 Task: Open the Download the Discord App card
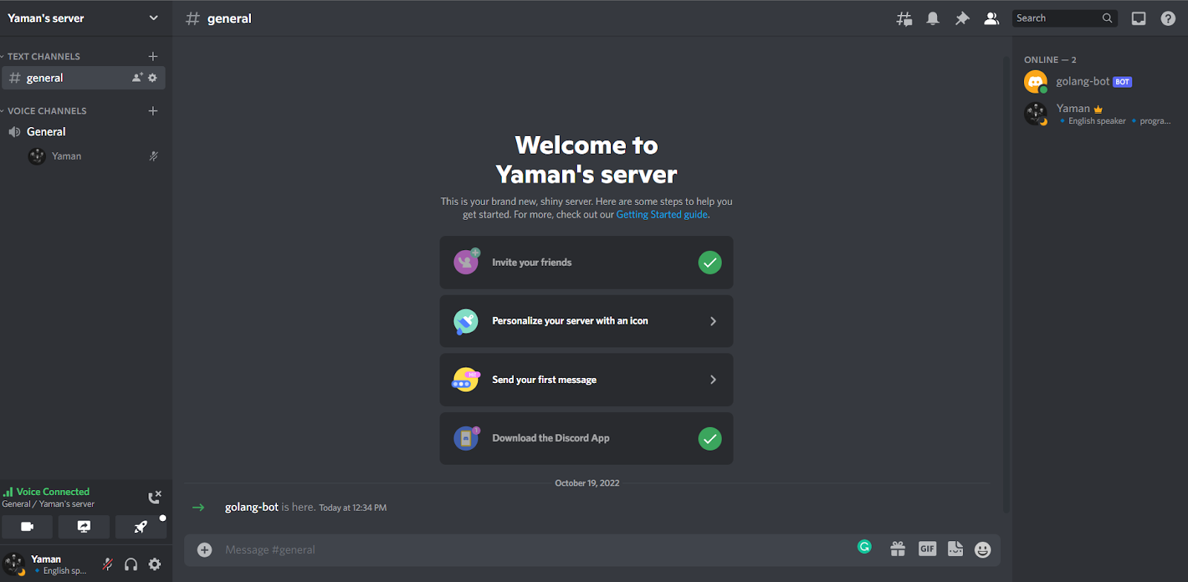coord(587,438)
